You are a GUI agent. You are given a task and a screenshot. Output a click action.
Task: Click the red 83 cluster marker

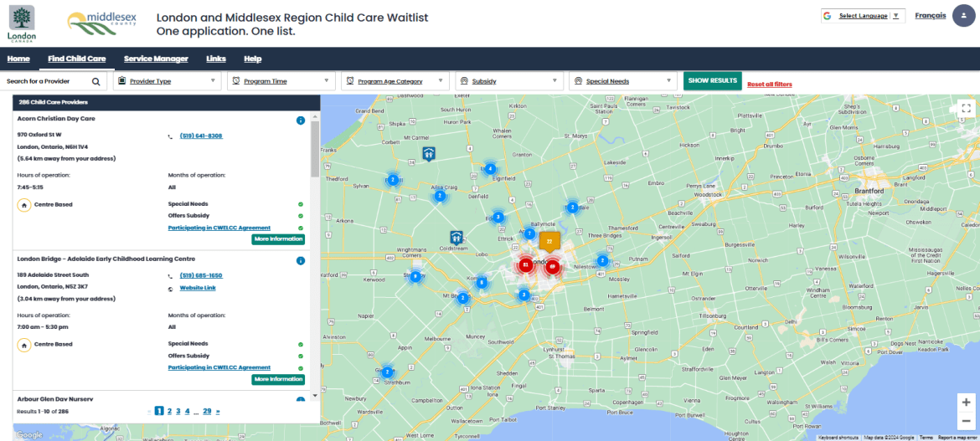(525, 264)
